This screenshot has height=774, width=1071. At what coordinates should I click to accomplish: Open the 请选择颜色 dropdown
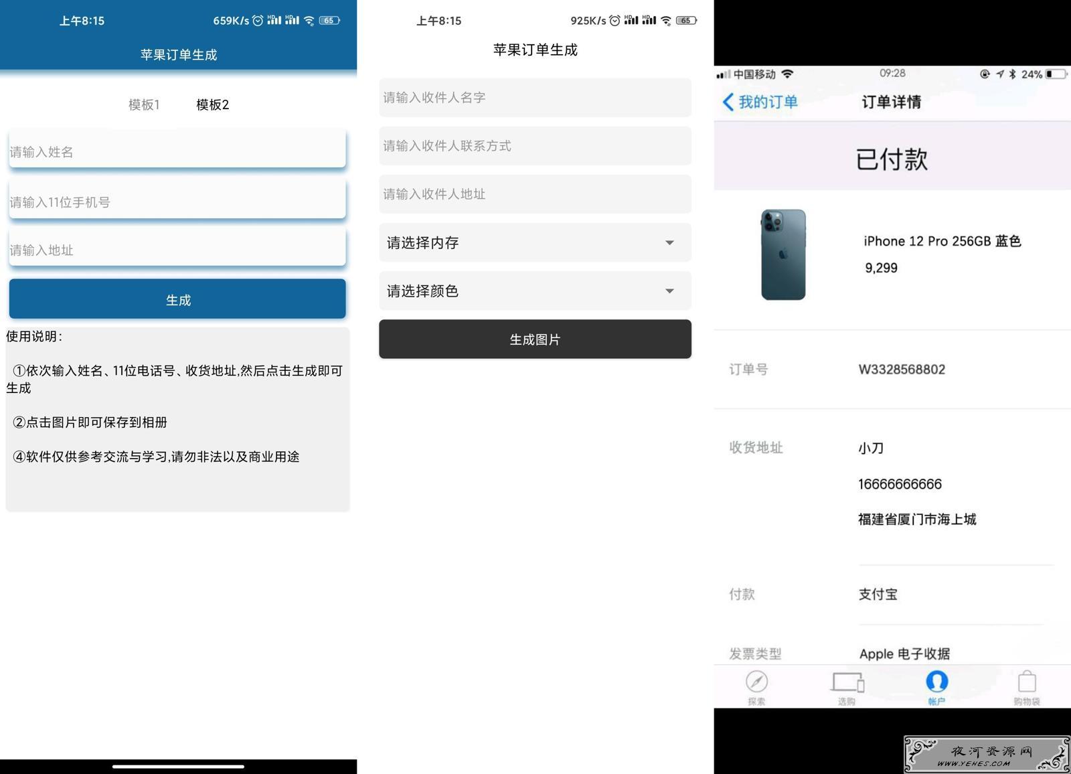pyautogui.click(x=535, y=291)
